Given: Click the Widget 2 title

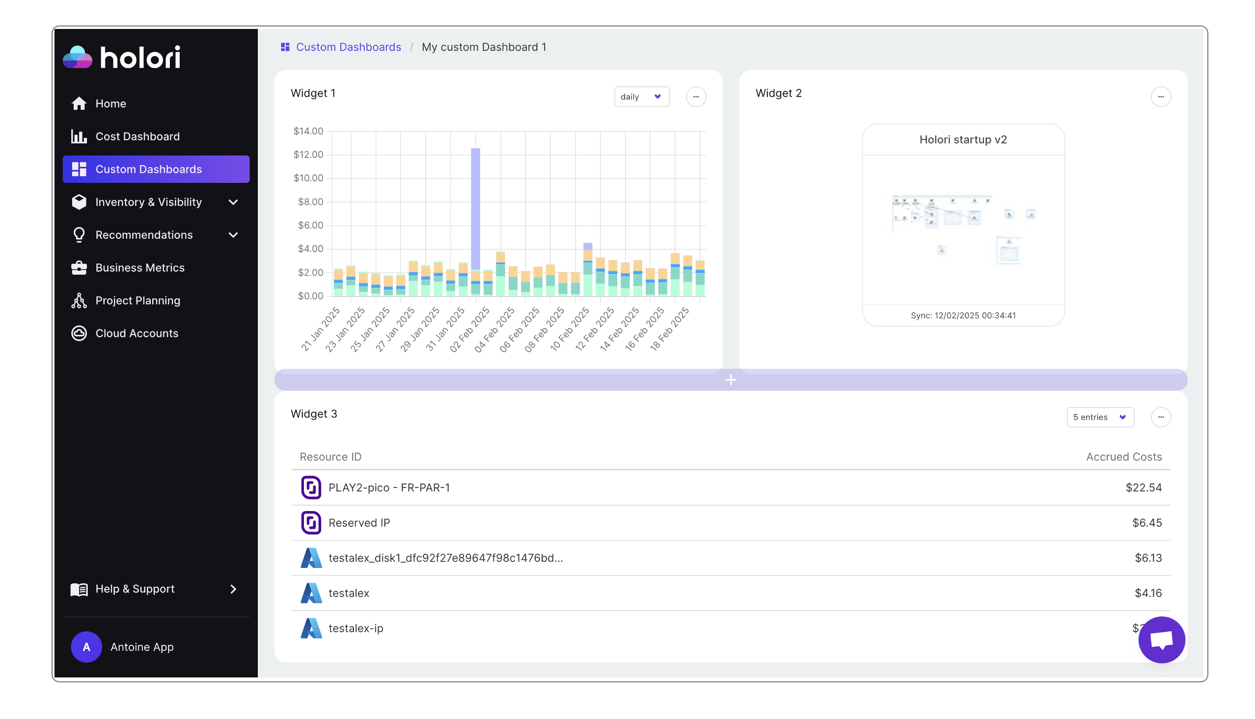Looking at the screenshot, I should [x=779, y=93].
